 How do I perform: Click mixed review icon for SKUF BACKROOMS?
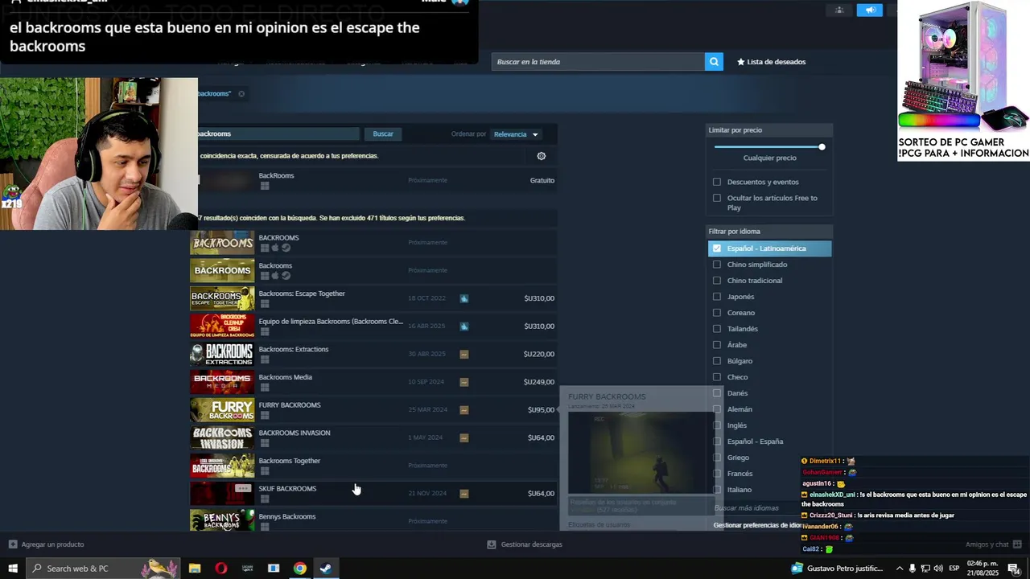tap(464, 494)
